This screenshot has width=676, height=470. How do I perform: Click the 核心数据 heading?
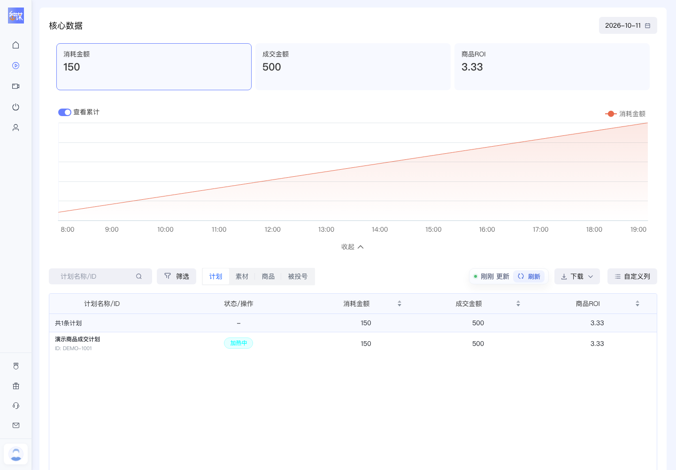(x=66, y=25)
